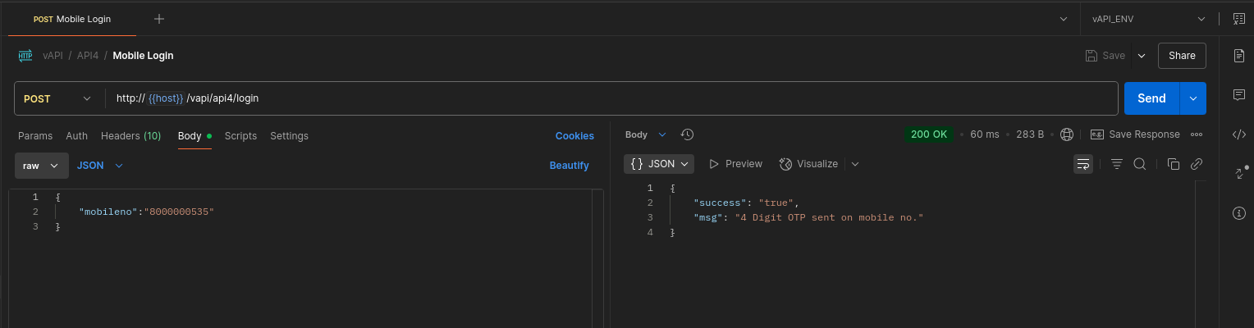Viewport: 1254px width, 328px height.
Task: Click the link icon in response toolbar
Action: [x=1197, y=164]
